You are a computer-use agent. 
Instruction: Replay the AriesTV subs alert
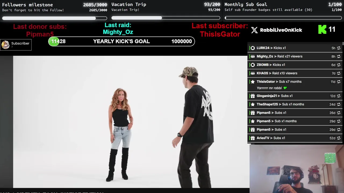tap(339, 138)
